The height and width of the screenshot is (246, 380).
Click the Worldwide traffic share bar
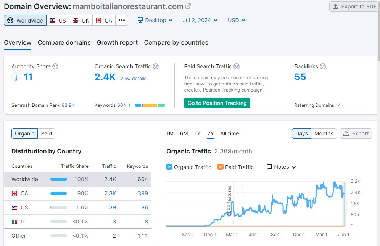pyautogui.click(x=59, y=179)
